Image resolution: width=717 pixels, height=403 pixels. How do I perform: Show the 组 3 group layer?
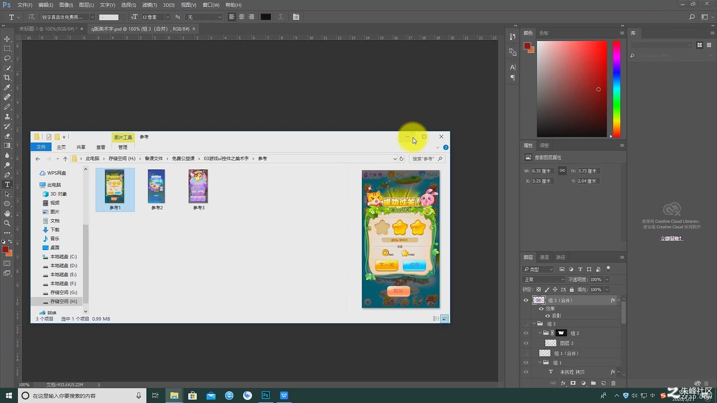526,324
